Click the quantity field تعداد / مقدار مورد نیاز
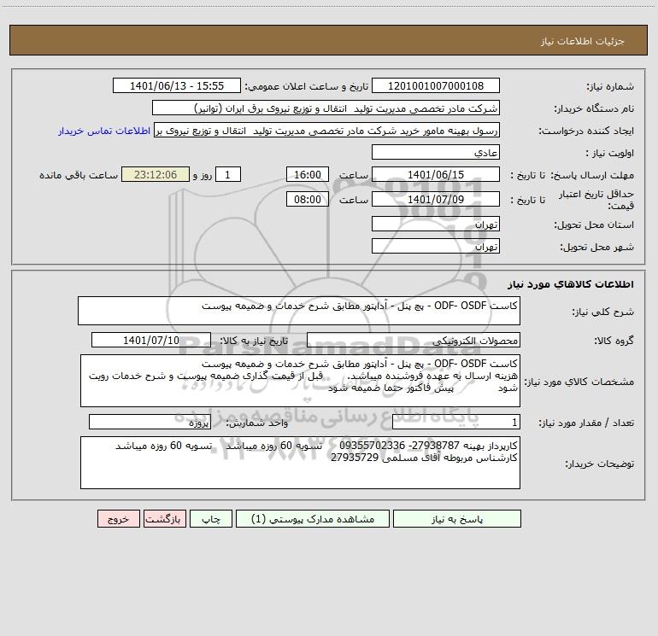 (456, 423)
